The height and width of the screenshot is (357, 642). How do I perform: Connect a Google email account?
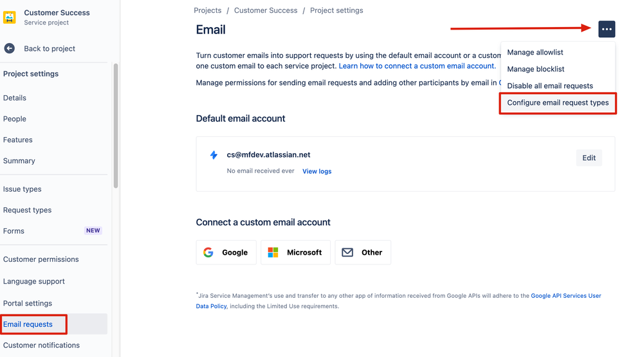tap(226, 252)
